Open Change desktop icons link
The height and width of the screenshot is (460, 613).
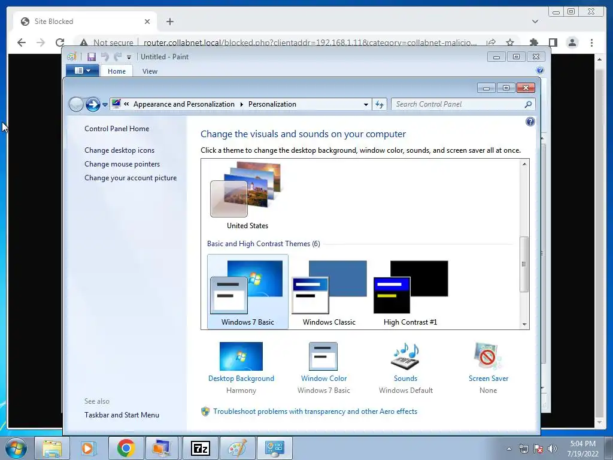[x=119, y=150]
